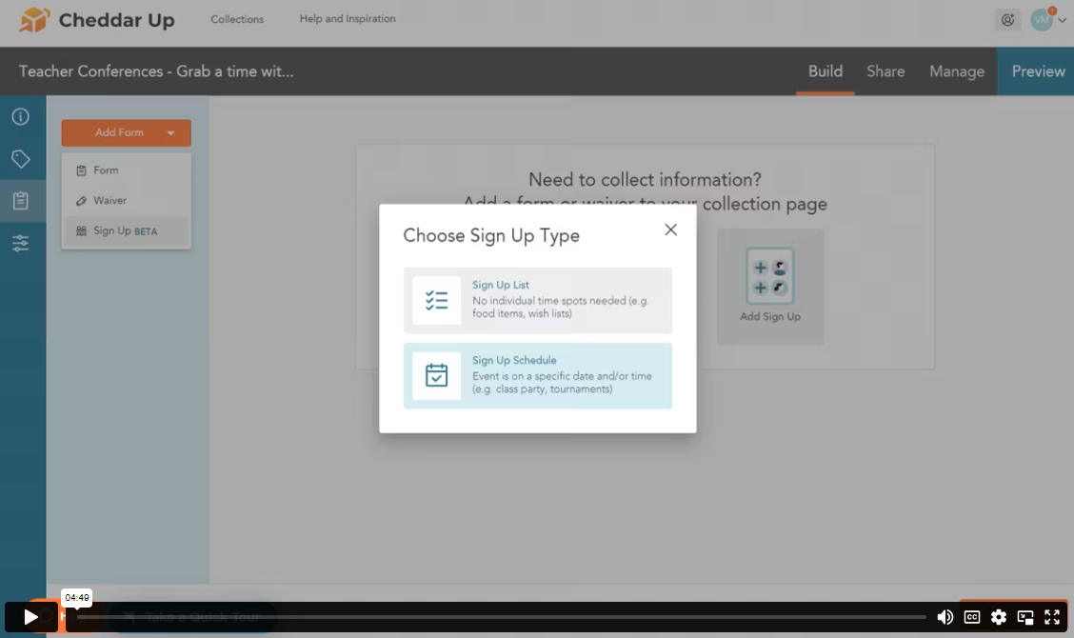Click the Waiver pen icon in dropdown
The image size is (1074, 638).
pos(82,201)
